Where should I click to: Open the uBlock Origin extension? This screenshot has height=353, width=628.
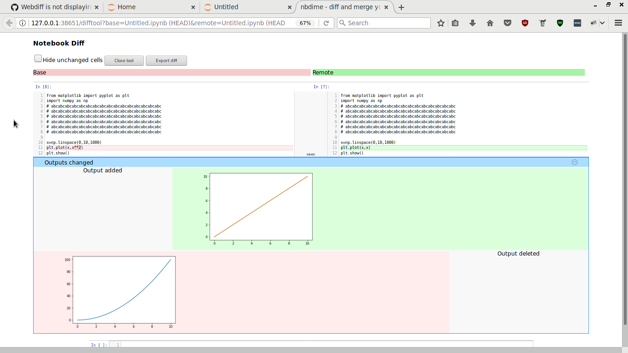point(525,23)
